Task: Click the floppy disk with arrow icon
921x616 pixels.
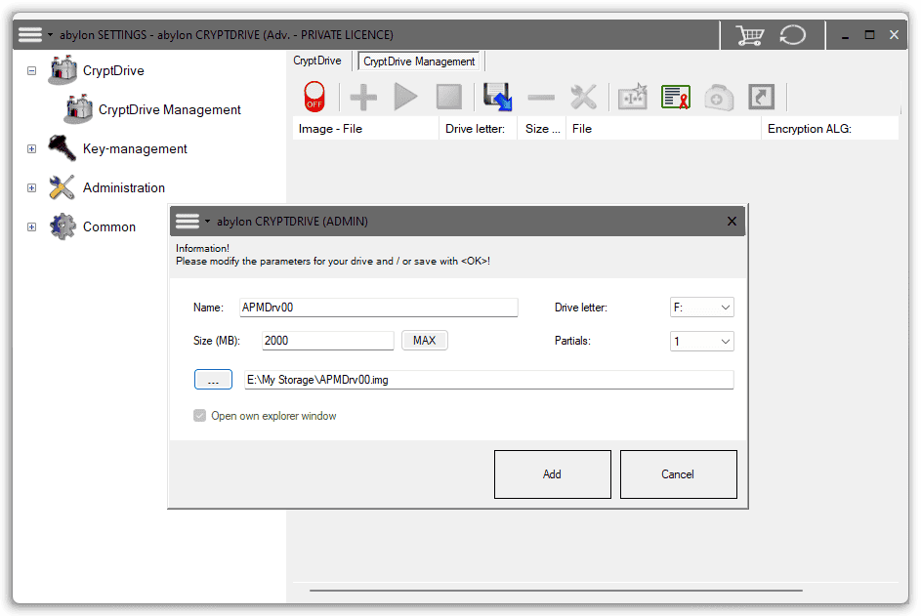Action: [x=497, y=97]
